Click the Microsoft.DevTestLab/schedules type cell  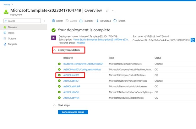(x=125, y=64)
